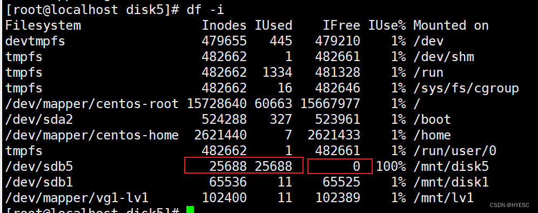Click inode count 2621440

220,135
